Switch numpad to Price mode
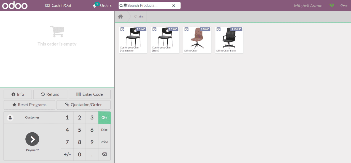351x163 pixels. (104, 142)
